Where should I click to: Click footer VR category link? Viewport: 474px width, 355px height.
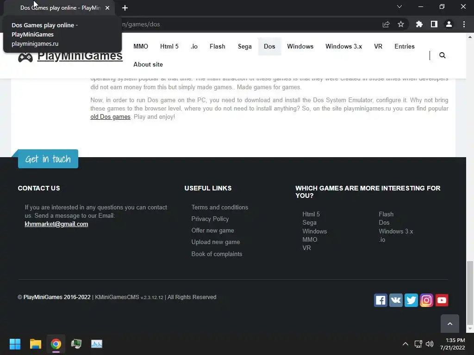click(306, 248)
